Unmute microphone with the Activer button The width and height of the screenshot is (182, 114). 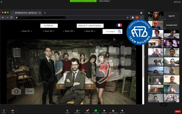tap(4, 111)
